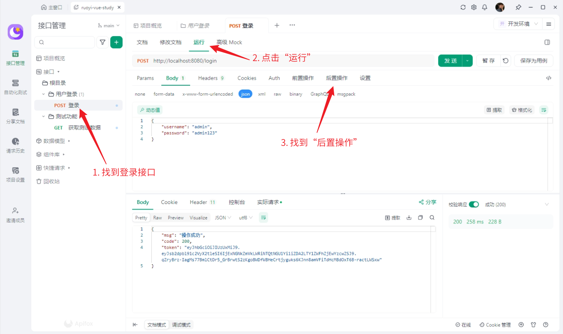563x334 pixels.
Task: Switch to the 后置操作 tab
Action: [337, 78]
